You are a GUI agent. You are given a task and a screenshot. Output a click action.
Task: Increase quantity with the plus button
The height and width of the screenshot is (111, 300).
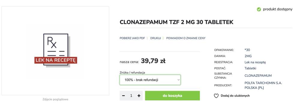tap(139, 96)
